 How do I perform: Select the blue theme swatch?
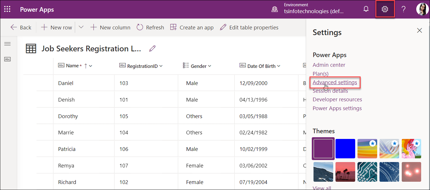pos(345,149)
